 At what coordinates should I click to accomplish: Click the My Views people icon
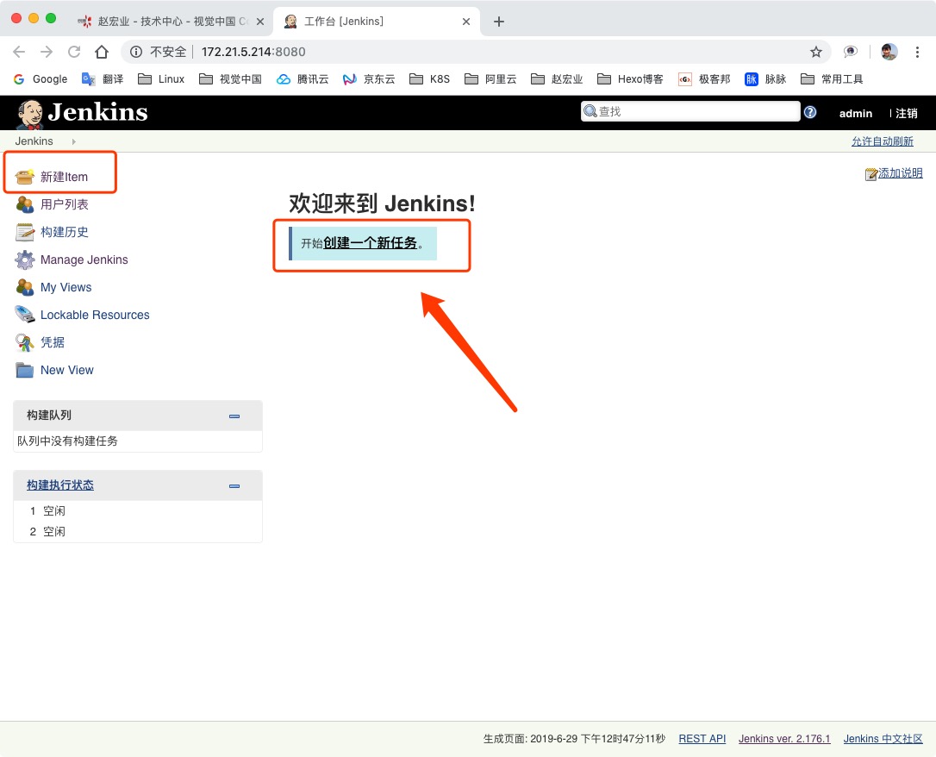(x=24, y=287)
